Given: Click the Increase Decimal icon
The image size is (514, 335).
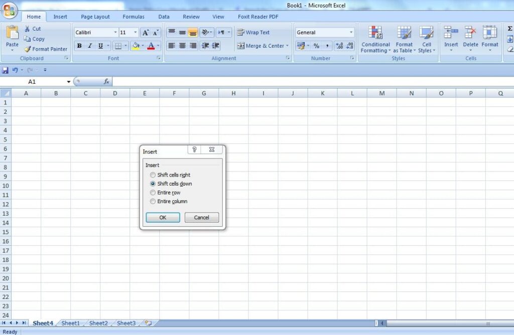Looking at the screenshot, I should pyautogui.click(x=340, y=46).
